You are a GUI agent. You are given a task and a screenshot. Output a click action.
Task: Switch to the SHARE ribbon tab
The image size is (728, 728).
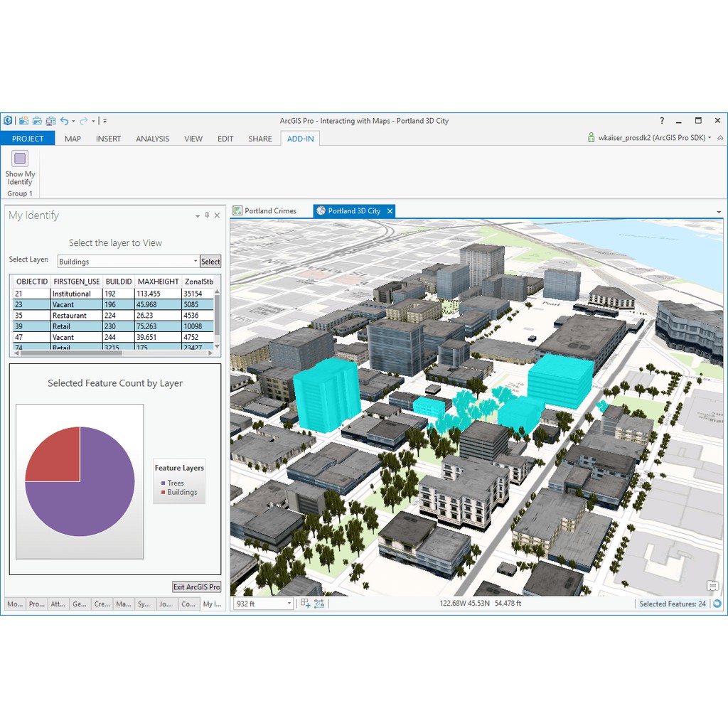coord(260,139)
